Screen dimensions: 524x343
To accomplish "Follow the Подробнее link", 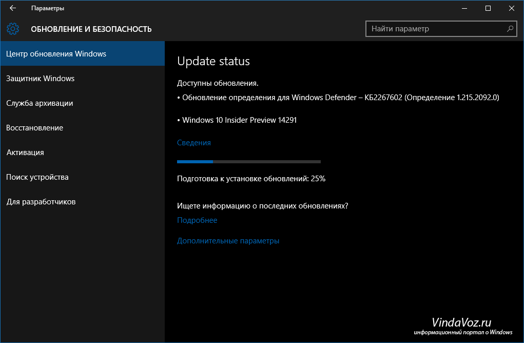I will click(x=197, y=220).
